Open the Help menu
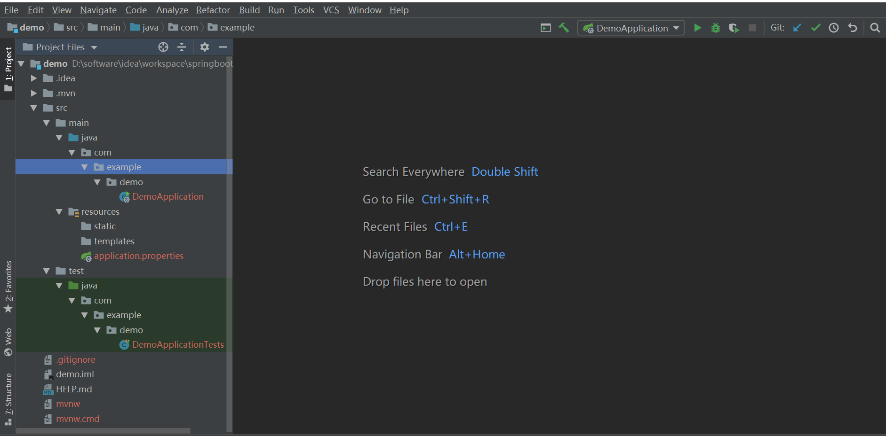This screenshot has width=886, height=436. [399, 10]
